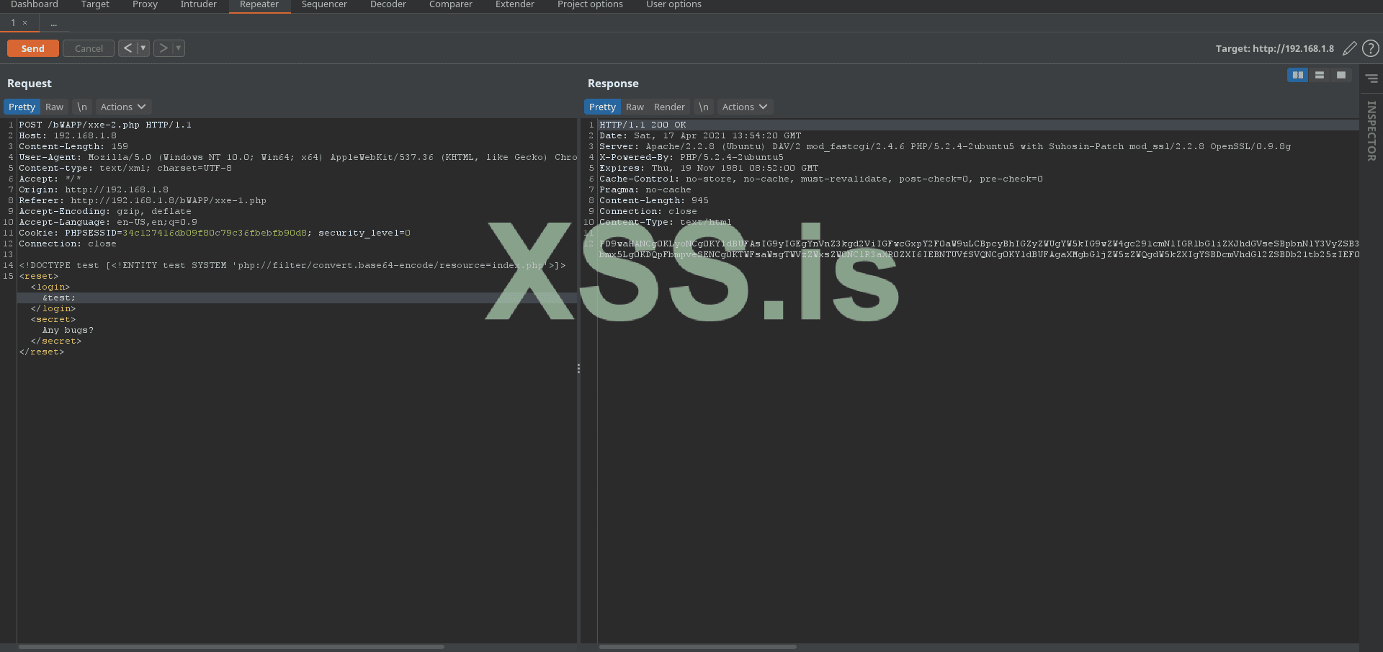Open the User options tab

pos(673,5)
